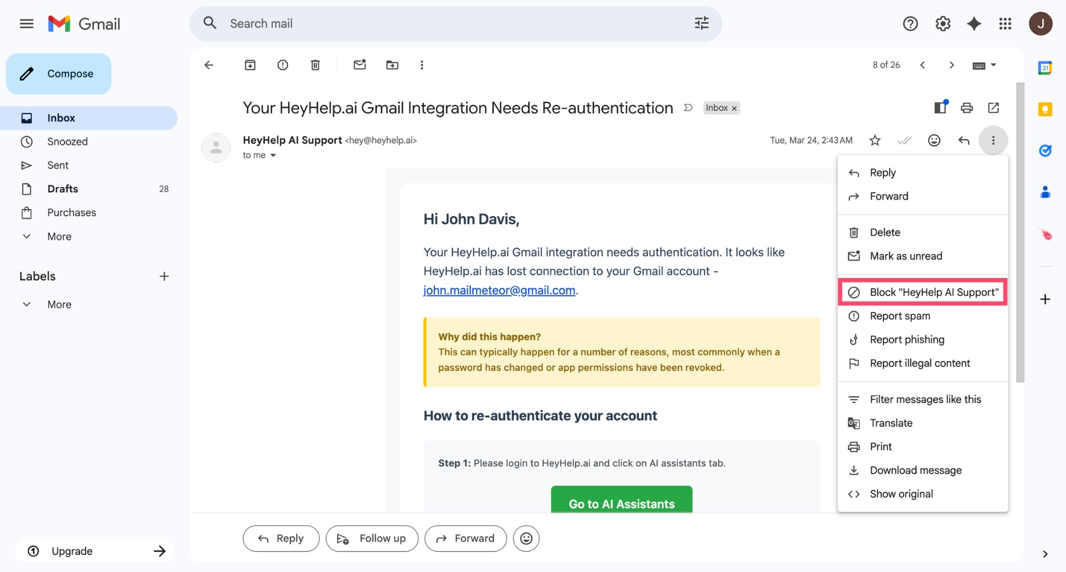The height and width of the screenshot is (572, 1066).
Task: Select Download message
Action: coord(923,470)
